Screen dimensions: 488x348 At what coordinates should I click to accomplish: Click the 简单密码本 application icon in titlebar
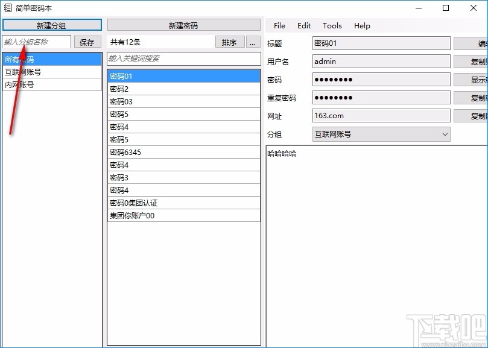(x=8, y=8)
